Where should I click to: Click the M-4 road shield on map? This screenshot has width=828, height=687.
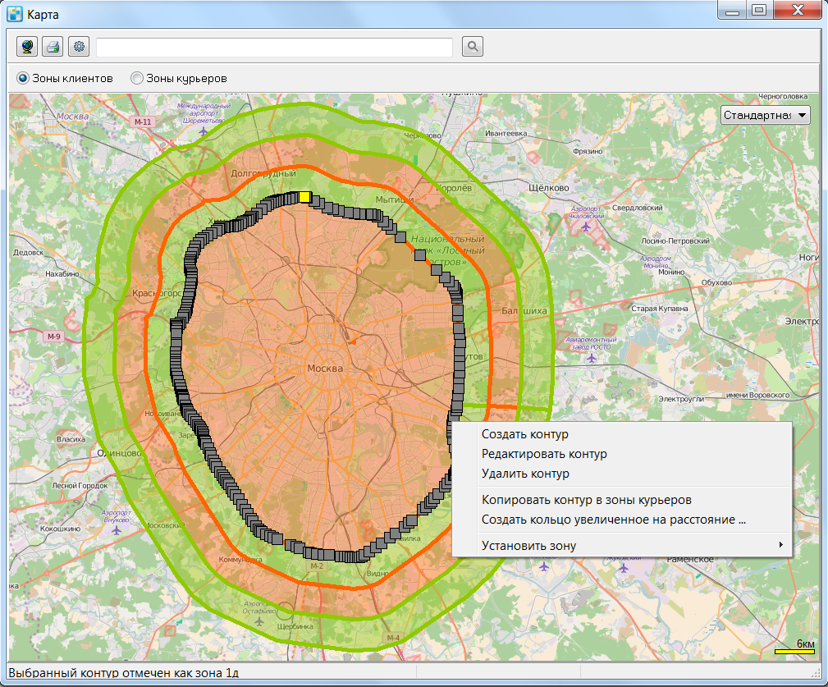coord(393,638)
